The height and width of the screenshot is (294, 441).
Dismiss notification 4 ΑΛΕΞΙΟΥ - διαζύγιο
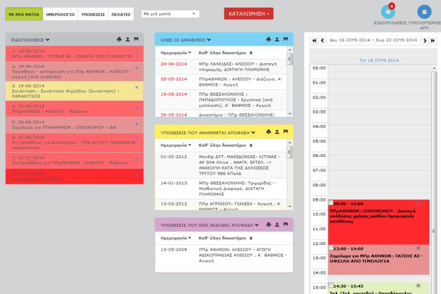click(137, 108)
